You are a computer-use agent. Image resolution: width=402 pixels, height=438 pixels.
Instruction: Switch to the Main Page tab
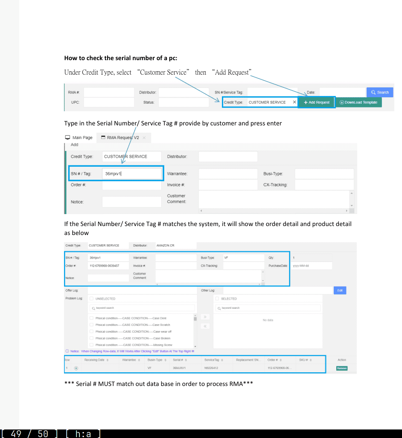79,137
